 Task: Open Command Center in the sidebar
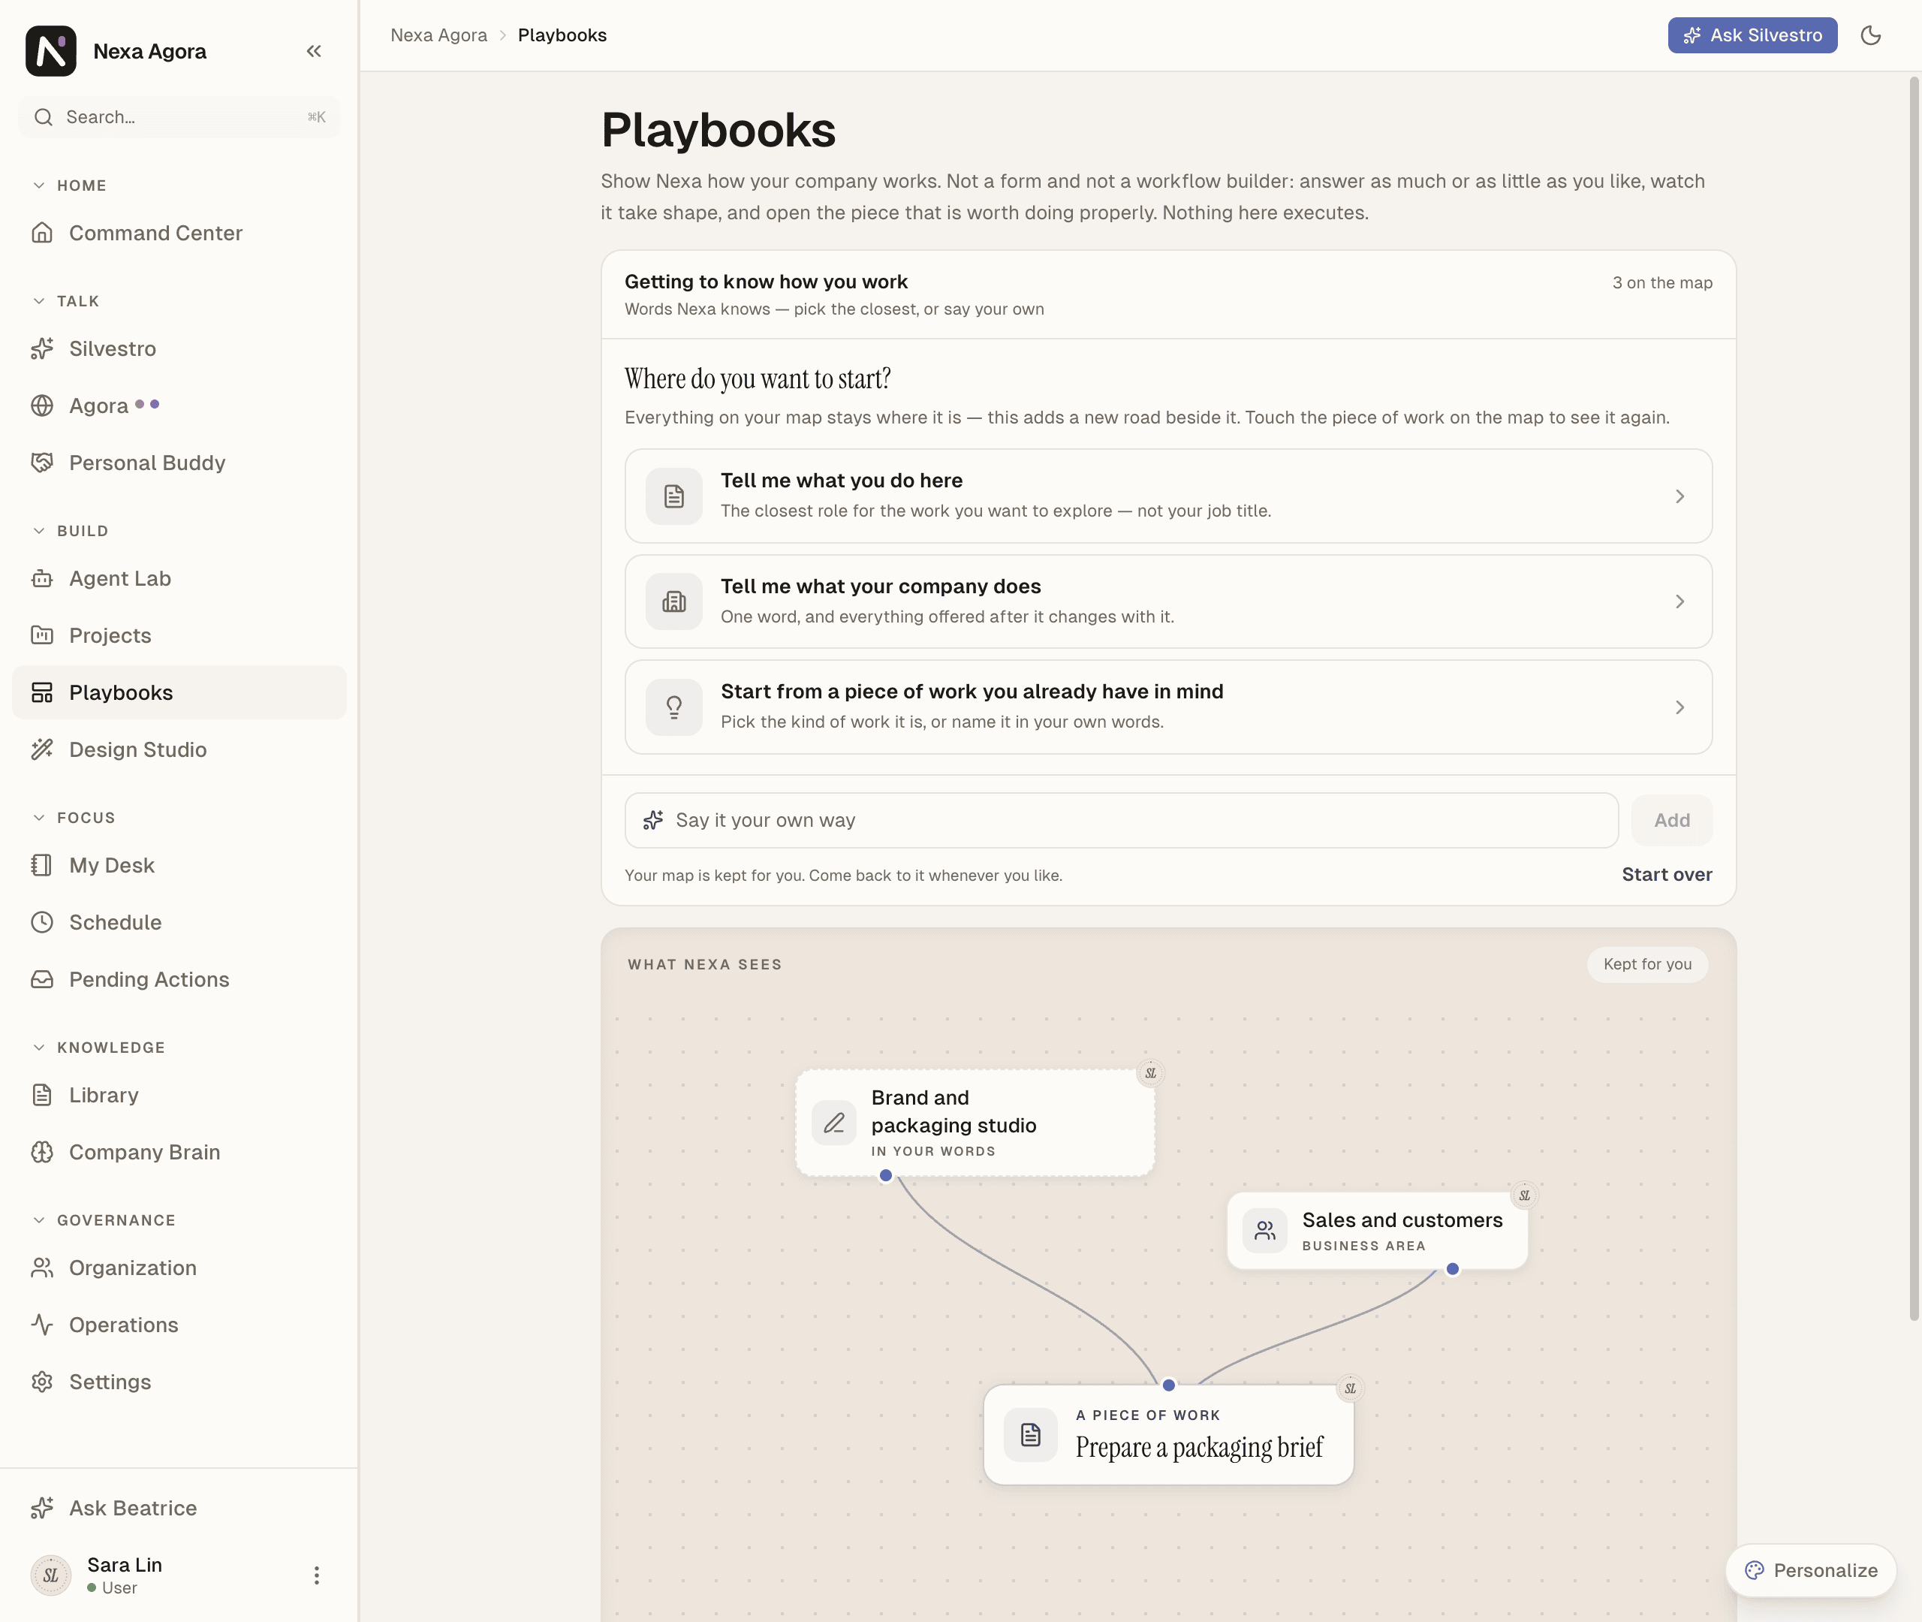tap(179, 233)
